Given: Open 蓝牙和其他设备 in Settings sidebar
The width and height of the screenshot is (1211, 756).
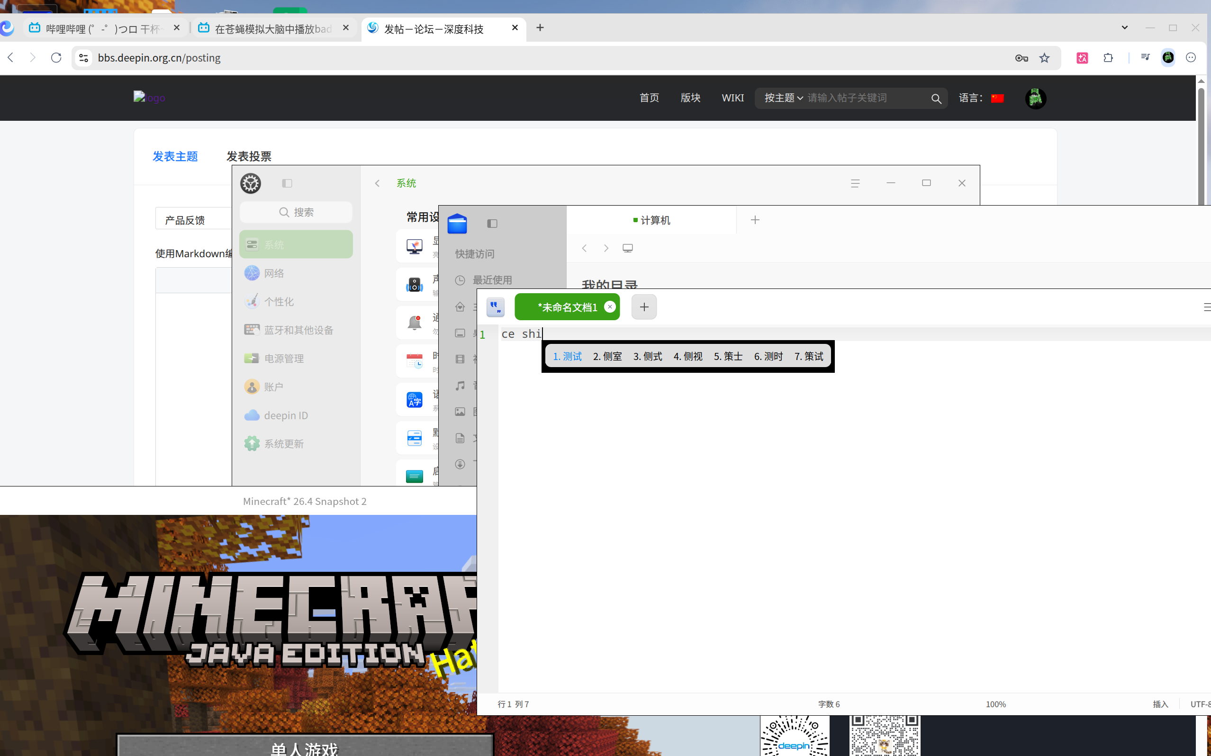Looking at the screenshot, I should [x=296, y=330].
